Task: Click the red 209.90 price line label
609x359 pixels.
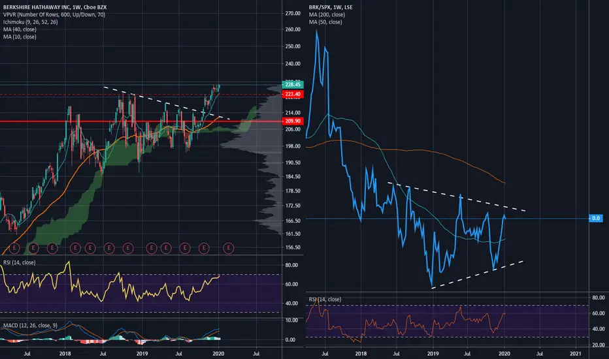Action: point(293,121)
